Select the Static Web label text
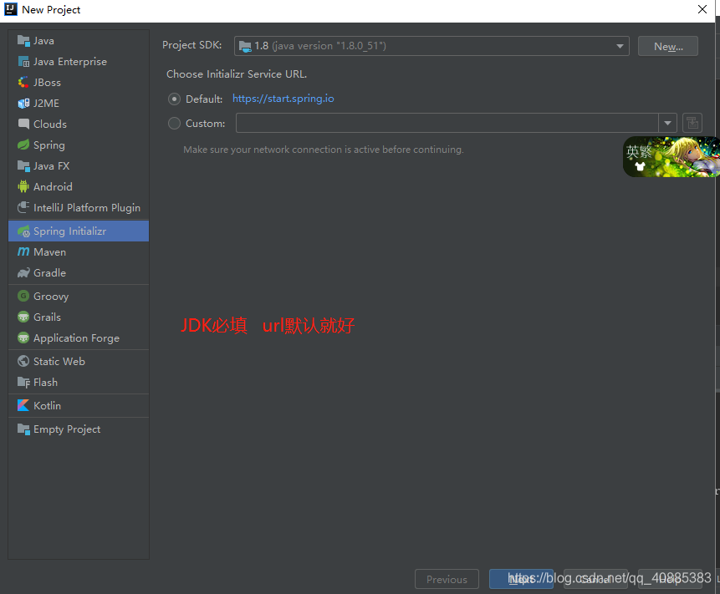720x594 pixels. 59,362
